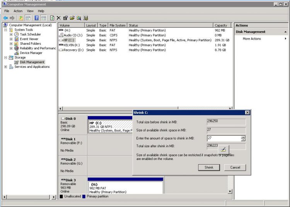The image size is (290, 207).
Task: Toggle the Show/Hide Console Tree icon
Action: pyautogui.click(x=28, y=18)
